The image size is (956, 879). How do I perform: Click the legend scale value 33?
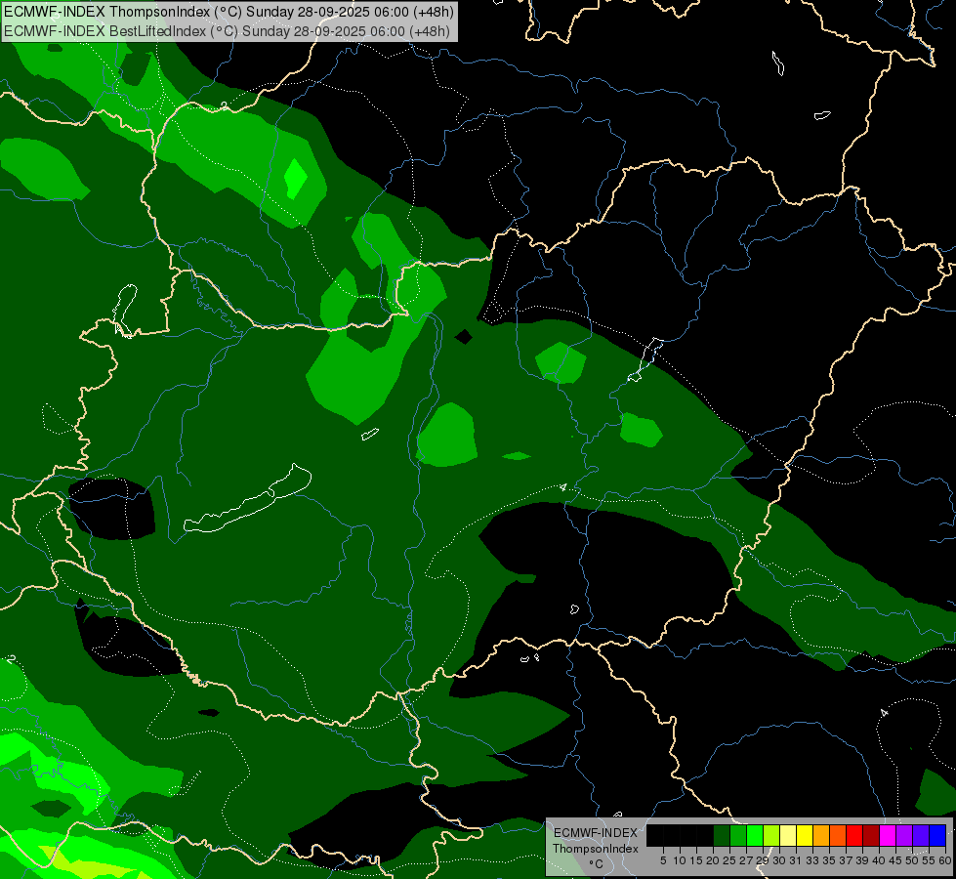point(812,860)
